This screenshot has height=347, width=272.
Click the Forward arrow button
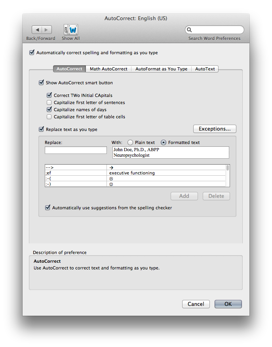46,30
